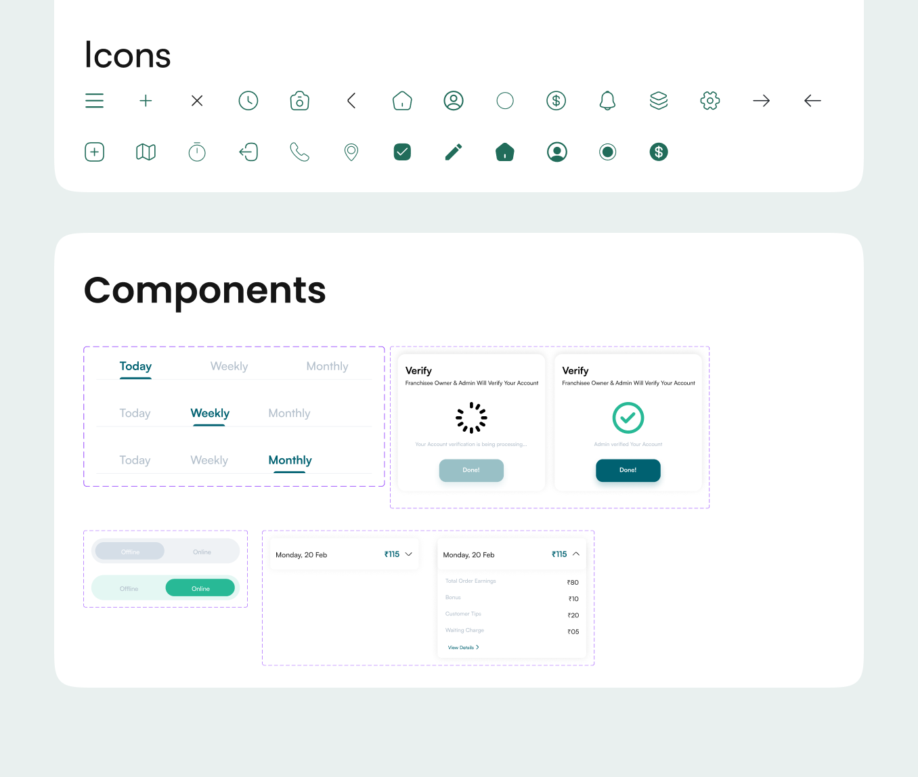Switch to Offline in the green toggle
The height and width of the screenshot is (777, 918).
(129, 588)
